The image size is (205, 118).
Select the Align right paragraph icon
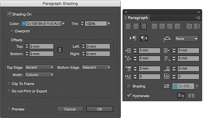pyautogui.click(x=143, y=26)
